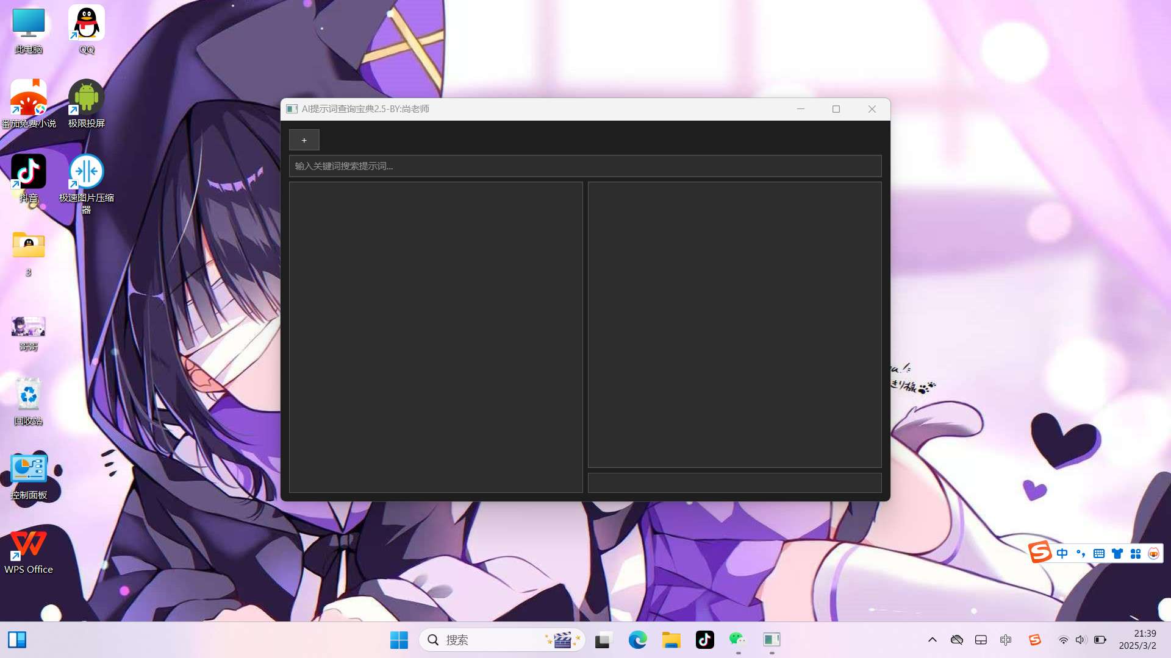
Task: Click the touch keyboard tray icon
Action: 981,640
